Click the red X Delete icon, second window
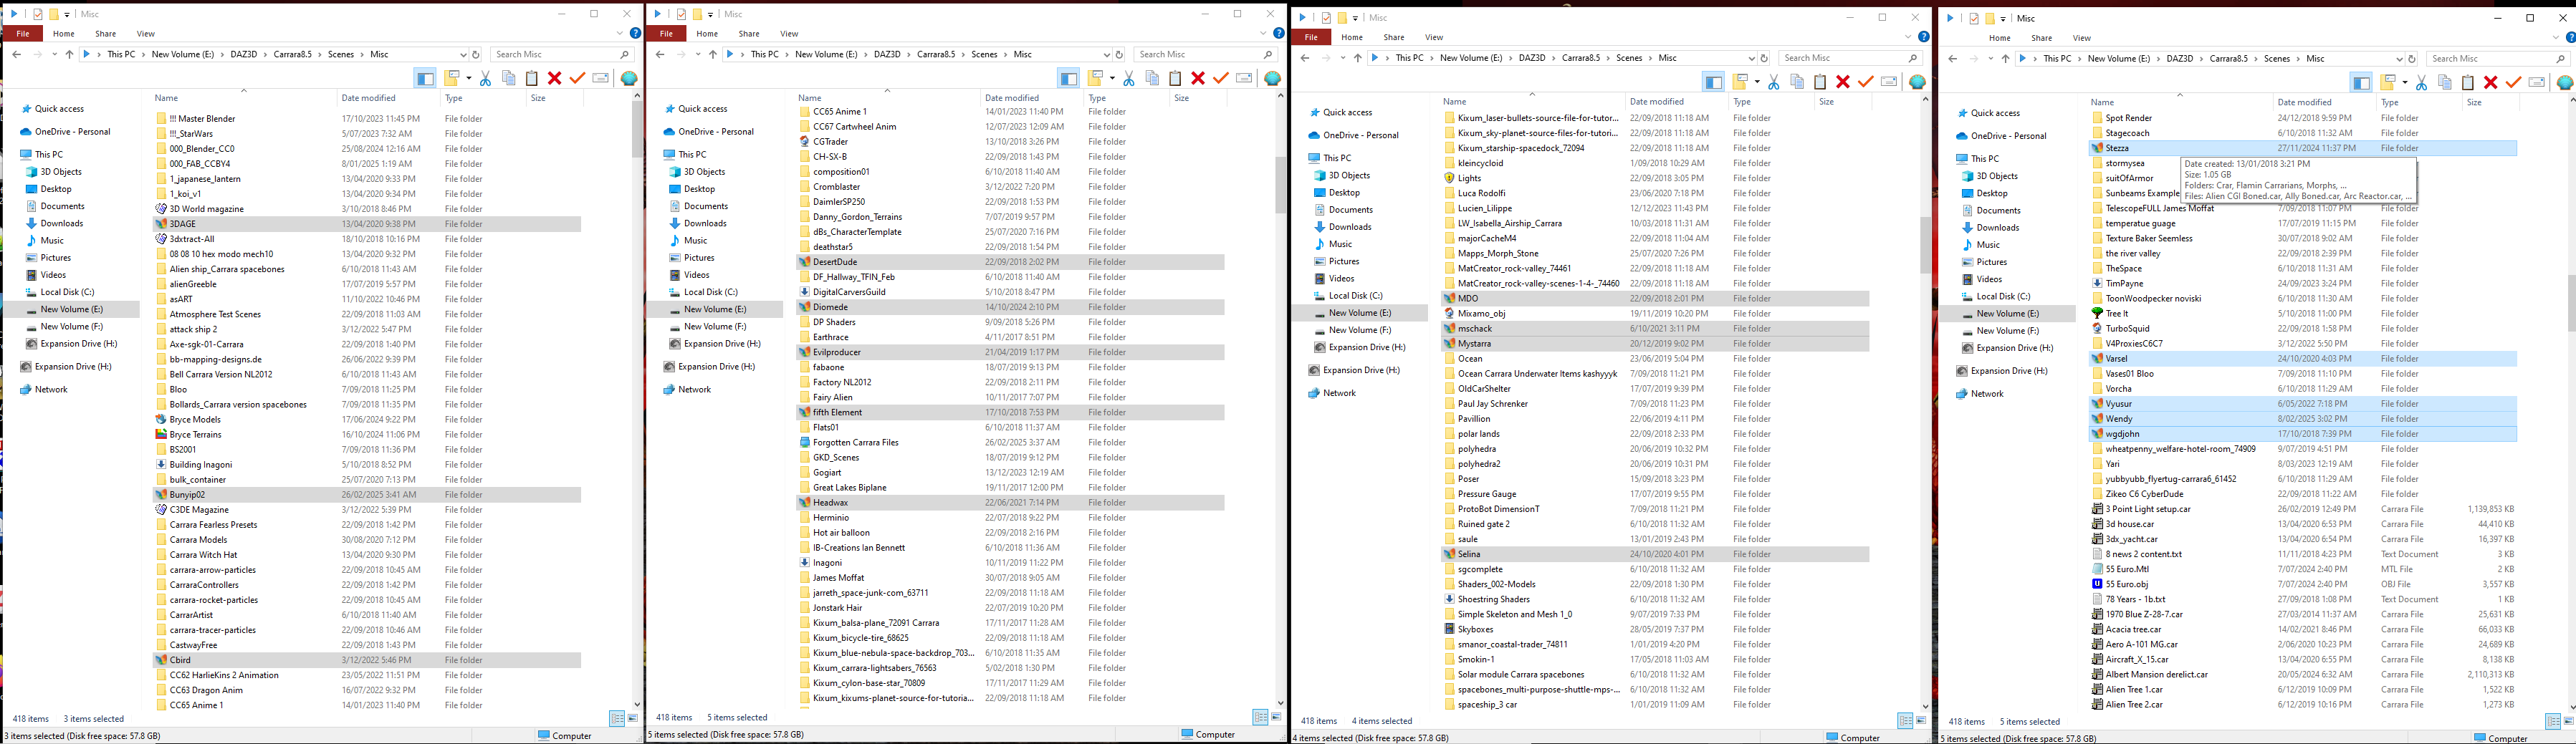Viewport: 2576px width, 744px height. [x=1198, y=78]
